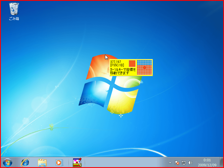Open Action Center flag icon

coord(177,163)
